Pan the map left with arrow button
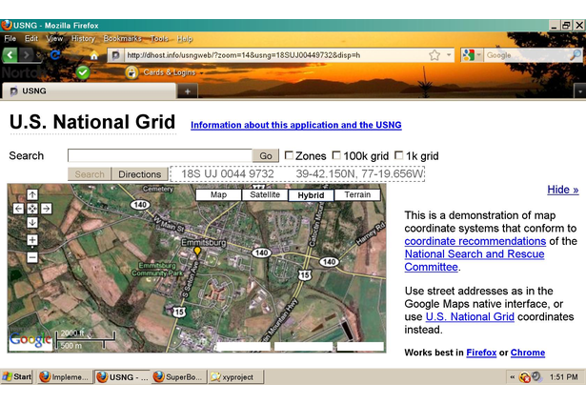The image size is (586, 404). 18,208
